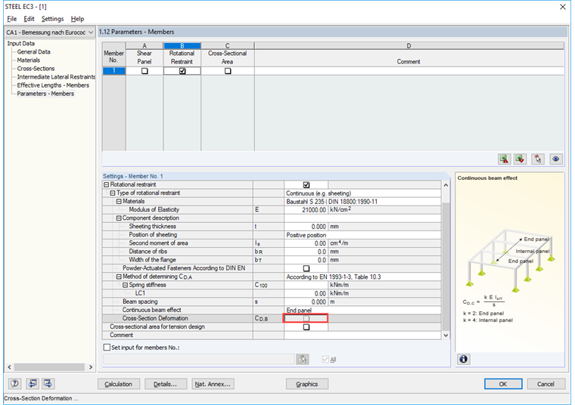The image size is (575, 405).
Task: Click the info icon below the beam graphic
Action: point(464,359)
